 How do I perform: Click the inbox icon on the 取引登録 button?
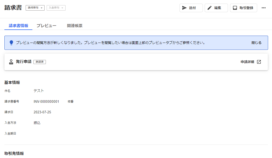[x=235, y=8]
